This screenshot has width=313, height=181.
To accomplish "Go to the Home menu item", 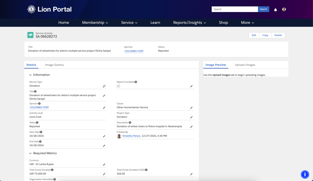I will point(64,23).
